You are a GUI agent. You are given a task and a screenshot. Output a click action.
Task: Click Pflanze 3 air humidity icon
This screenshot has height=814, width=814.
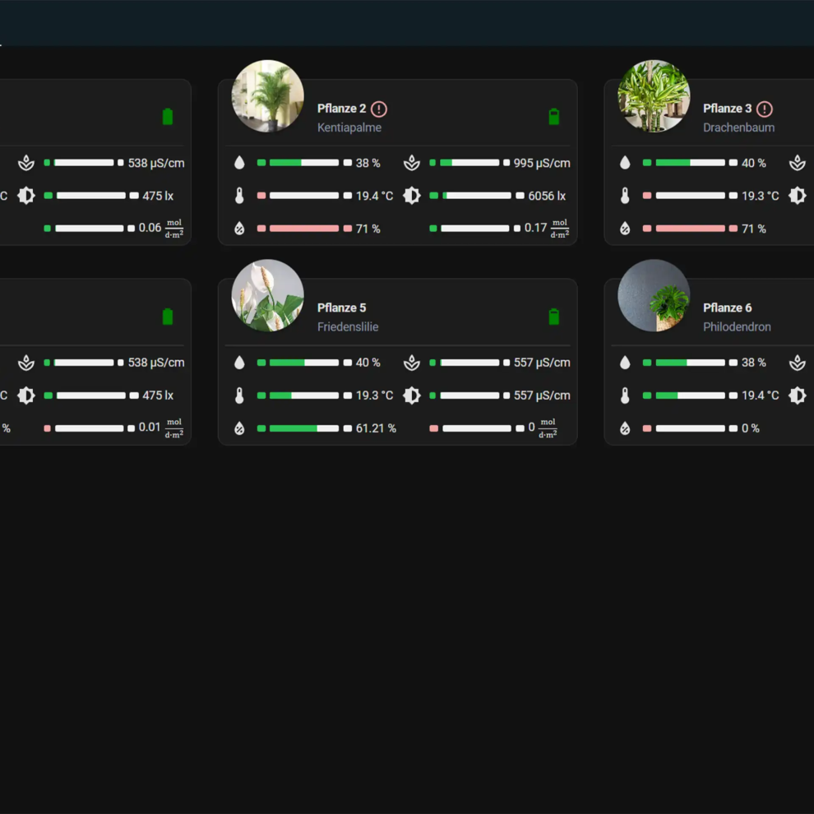pyautogui.click(x=625, y=229)
